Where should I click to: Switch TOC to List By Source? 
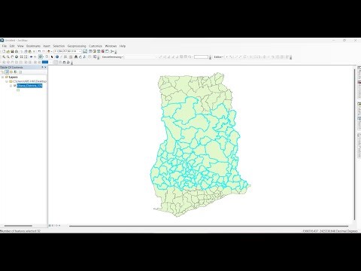click(x=7, y=72)
